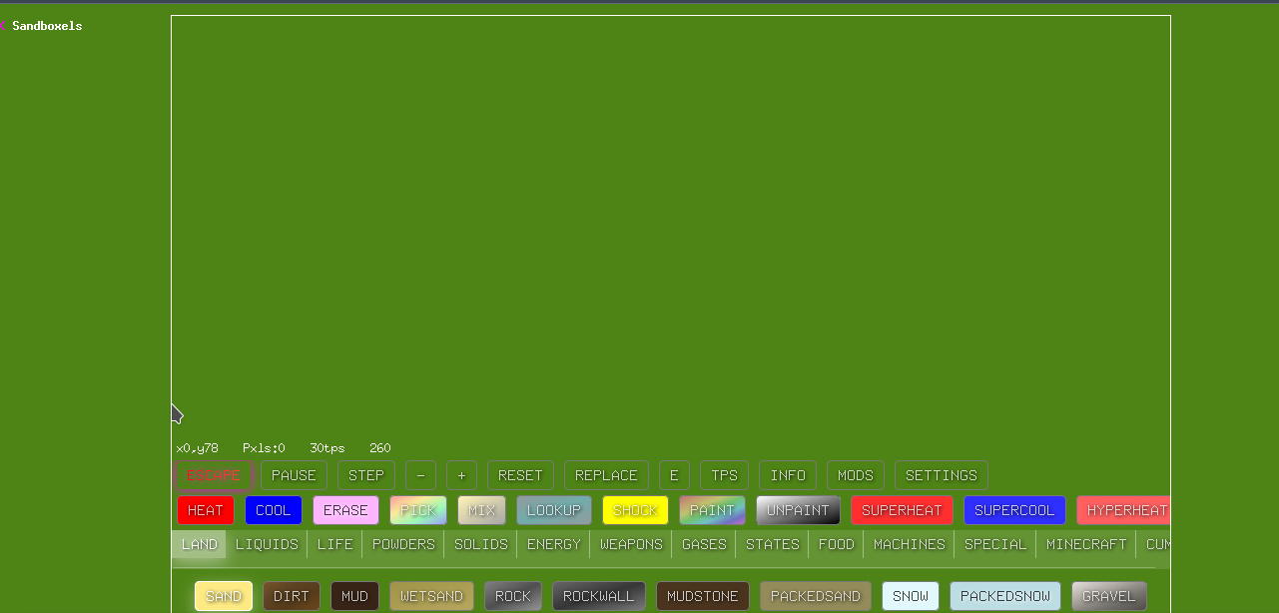Select the Paint tool
1279x613 pixels.
pyautogui.click(x=713, y=510)
